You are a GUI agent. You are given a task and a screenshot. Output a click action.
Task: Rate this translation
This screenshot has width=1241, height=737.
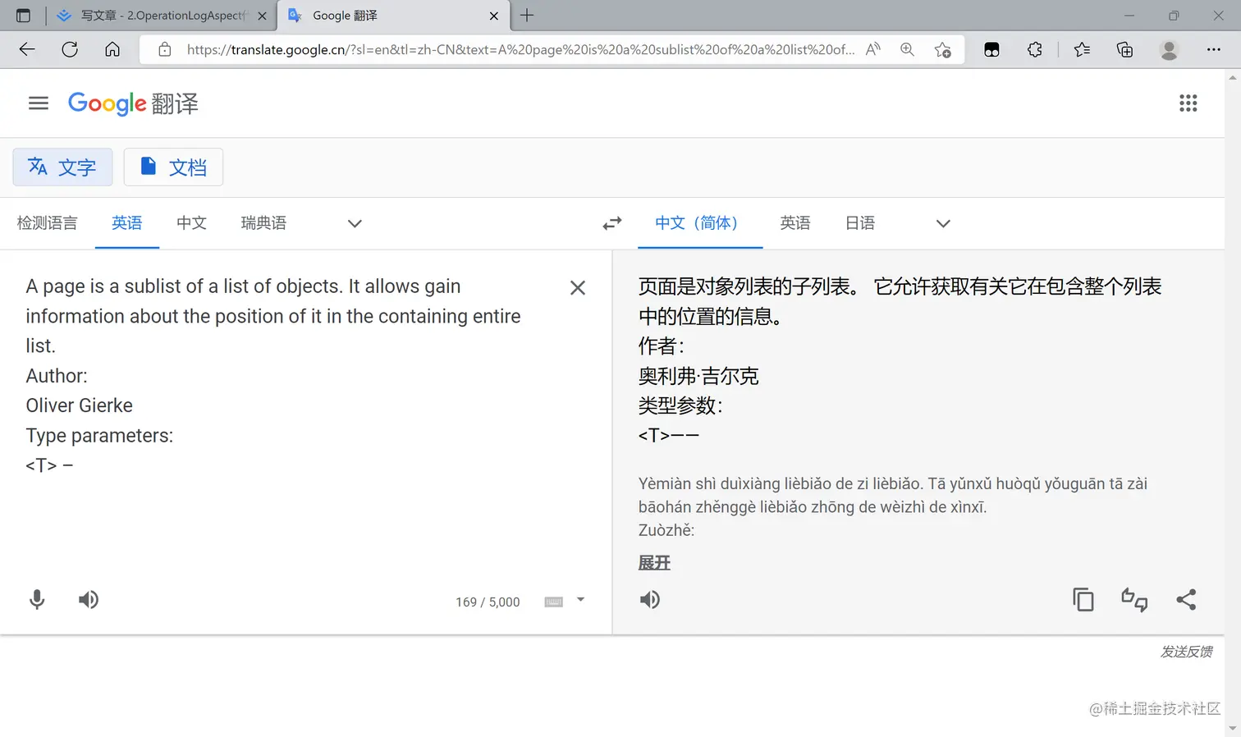coord(1134,600)
